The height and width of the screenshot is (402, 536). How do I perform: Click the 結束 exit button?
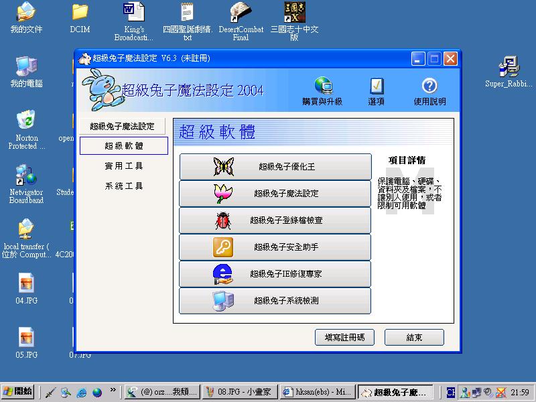click(414, 338)
